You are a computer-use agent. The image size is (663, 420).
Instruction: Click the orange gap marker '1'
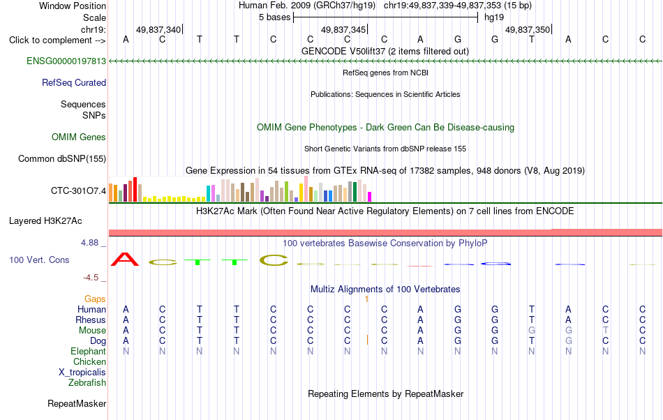click(366, 299)
